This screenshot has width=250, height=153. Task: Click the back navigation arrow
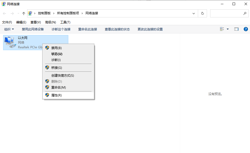[x=4, y=13]
